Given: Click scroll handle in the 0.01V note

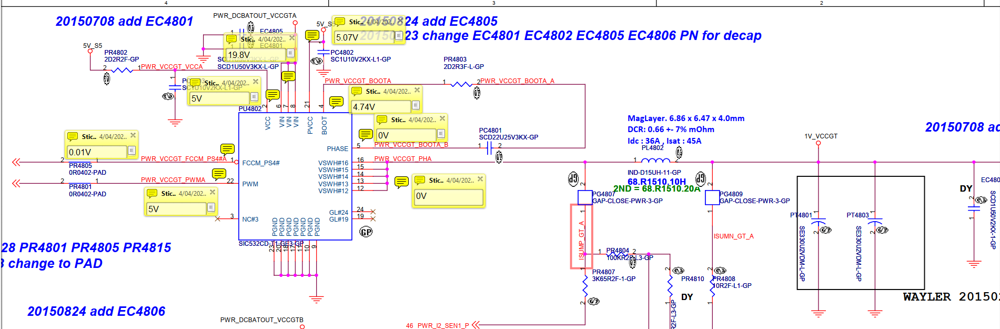Looking at the screenshot, I should click(132, 151).
